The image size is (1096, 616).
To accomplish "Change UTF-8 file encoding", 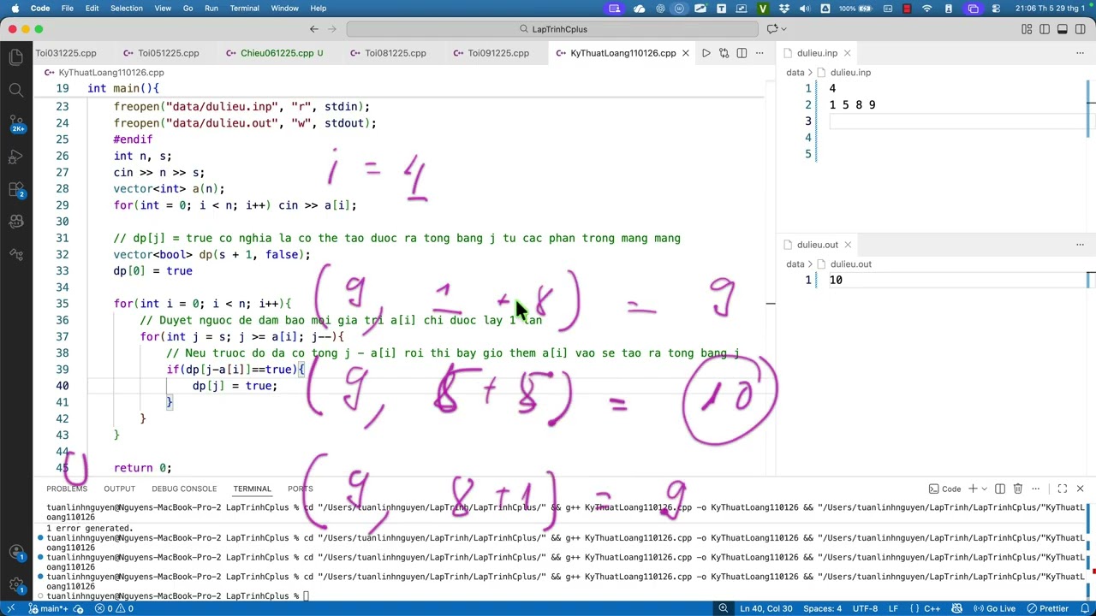I will click(865, 608).
